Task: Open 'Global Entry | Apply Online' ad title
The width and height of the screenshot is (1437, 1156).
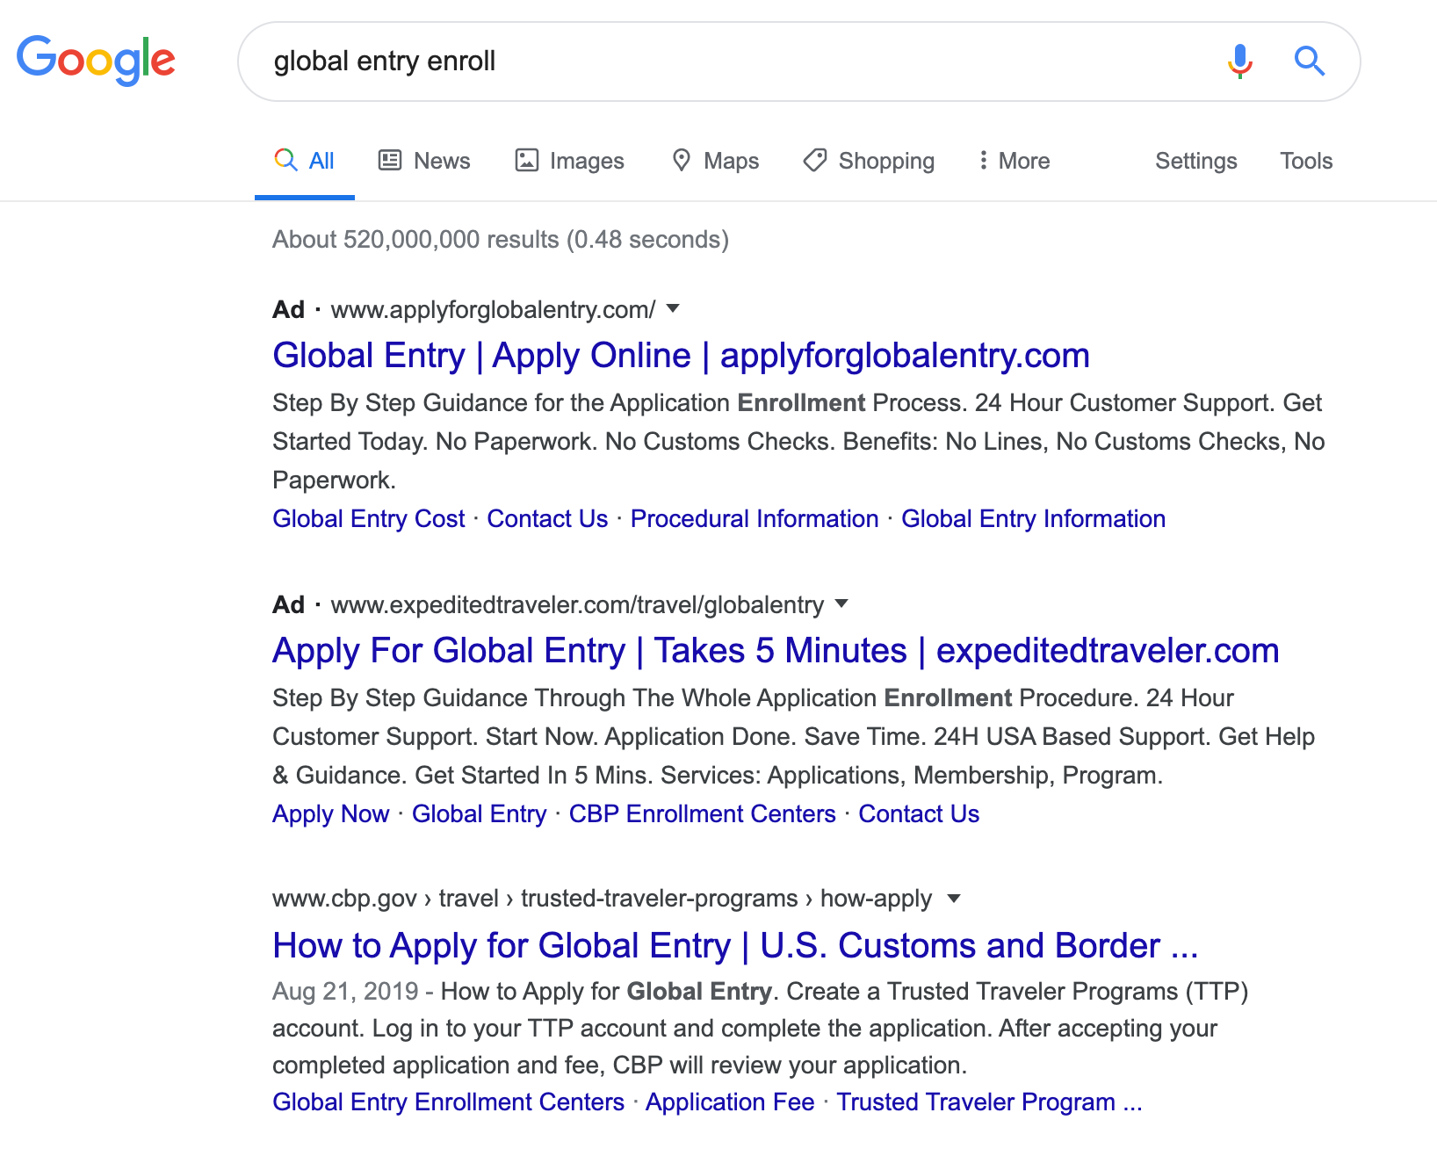Action: point(681,356)
